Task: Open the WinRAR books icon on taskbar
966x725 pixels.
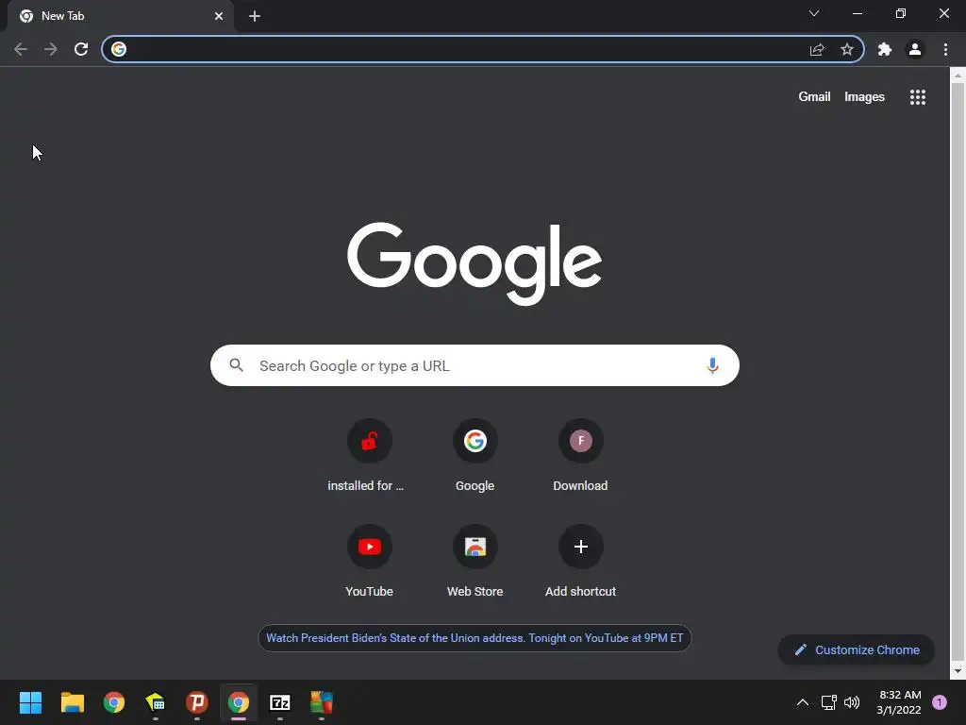Action: click(322, 702)
